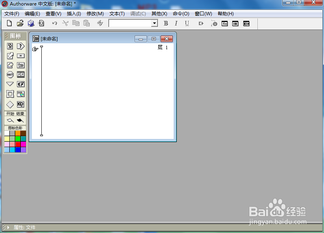Image resolution: width=324 pixels, height=233 pixels.
Task: Select the Digital Movie filmstrip icon
Action: coord(20,74)
